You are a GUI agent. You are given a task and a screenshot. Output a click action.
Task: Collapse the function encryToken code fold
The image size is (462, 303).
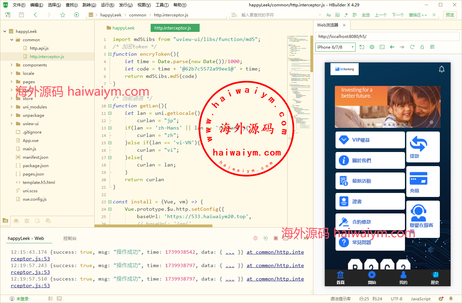(x=110, y=54)
